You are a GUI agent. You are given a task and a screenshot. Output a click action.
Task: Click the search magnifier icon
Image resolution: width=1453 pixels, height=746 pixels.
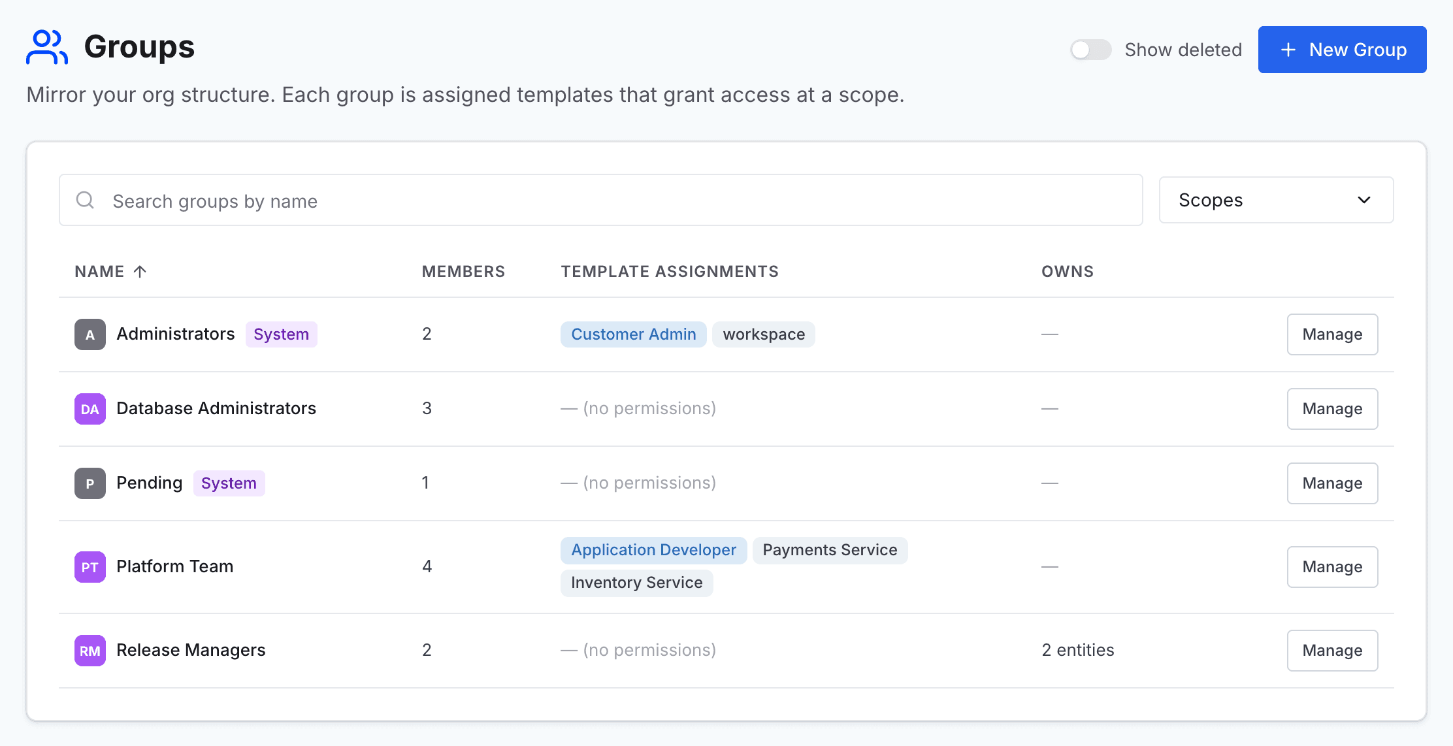point(86,200)
